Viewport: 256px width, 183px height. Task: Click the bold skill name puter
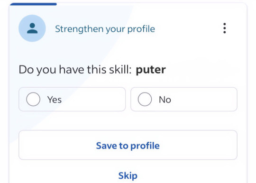click(151, 70)
